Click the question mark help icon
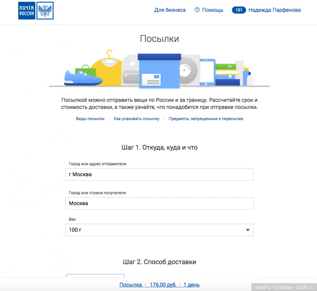 (197, 10)
